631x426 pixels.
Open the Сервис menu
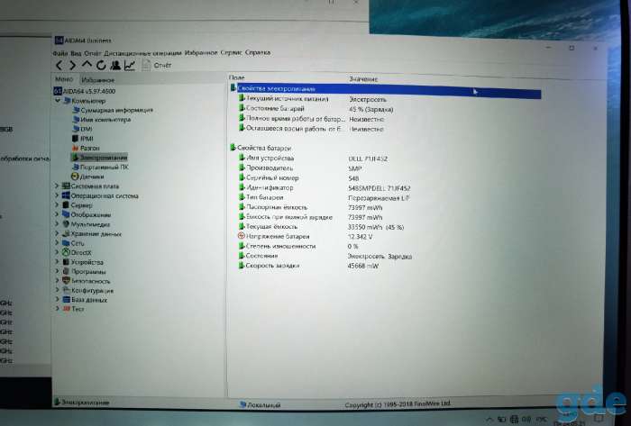232,52
